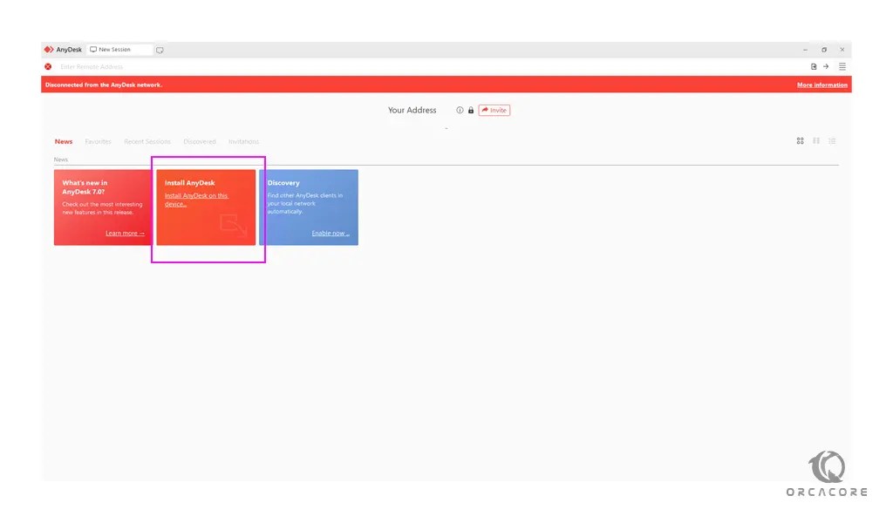The image size is (893, 523).
Task: Open the hamburger menu at the top right
Action: coord(842,66)
